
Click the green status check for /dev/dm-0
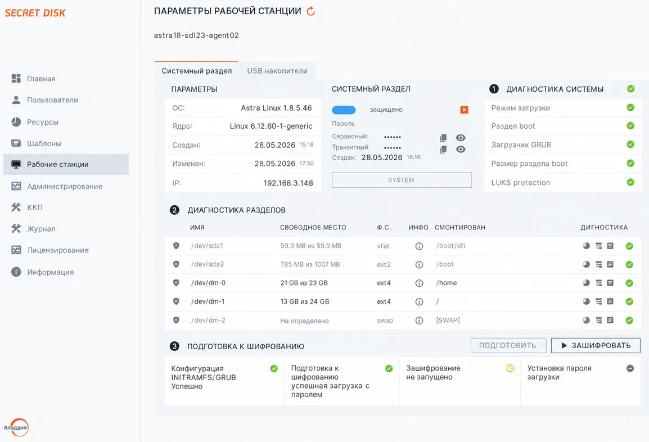pos(629,283)
